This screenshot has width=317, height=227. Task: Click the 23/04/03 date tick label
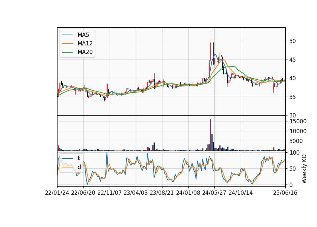point(136,193)
